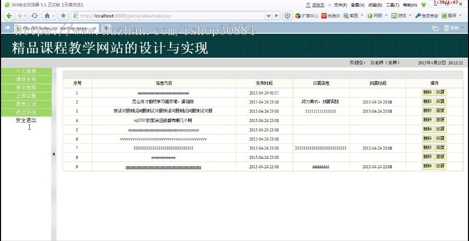Open the 收藏(B) menu
The height and width of the screenshot is (241, 469).
point(375,5)
